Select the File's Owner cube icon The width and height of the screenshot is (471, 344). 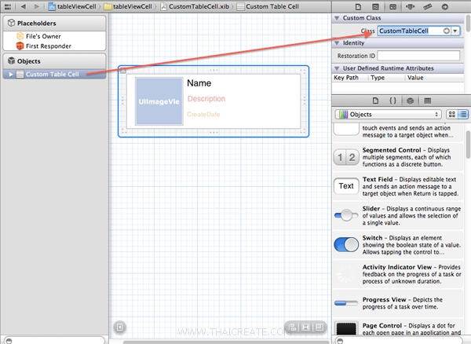click(20, 36)
